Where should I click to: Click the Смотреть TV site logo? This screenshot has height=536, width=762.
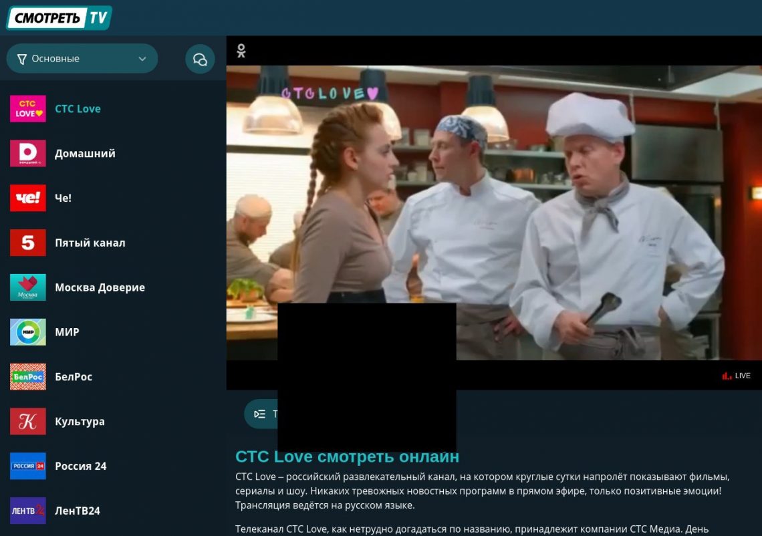tap(59, 18)
